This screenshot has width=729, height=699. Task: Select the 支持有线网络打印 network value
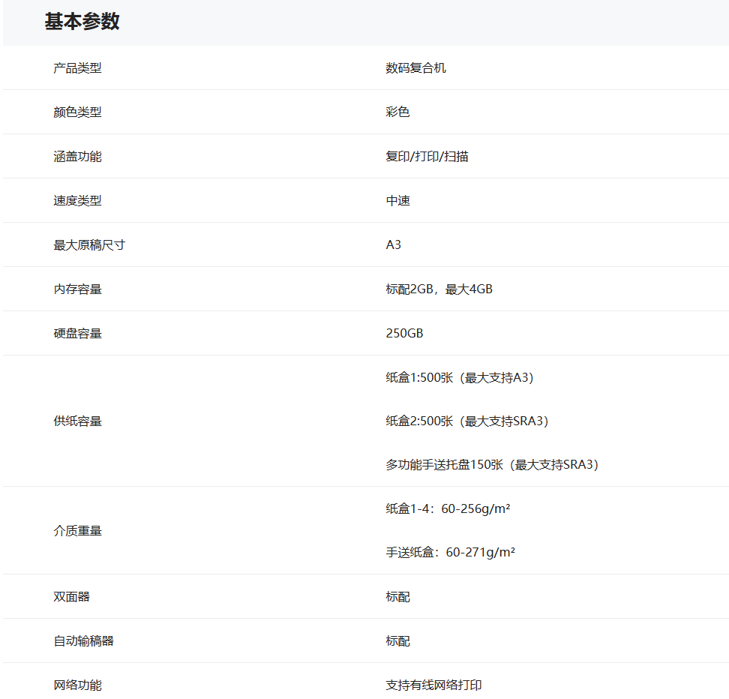433,685
